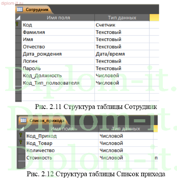
Task: Click the primary key icon beside Код
Action: point(17,24)
